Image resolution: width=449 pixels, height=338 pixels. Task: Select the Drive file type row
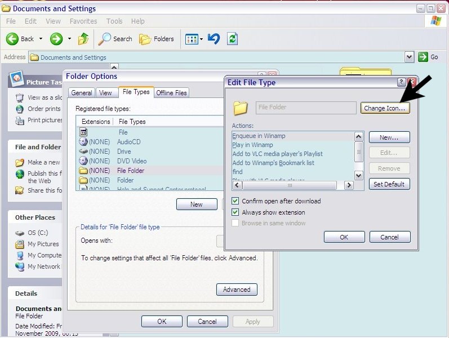150,151
